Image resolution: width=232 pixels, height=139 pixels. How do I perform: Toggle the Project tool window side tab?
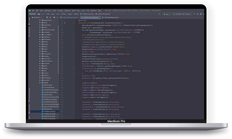tap(29, 19)
